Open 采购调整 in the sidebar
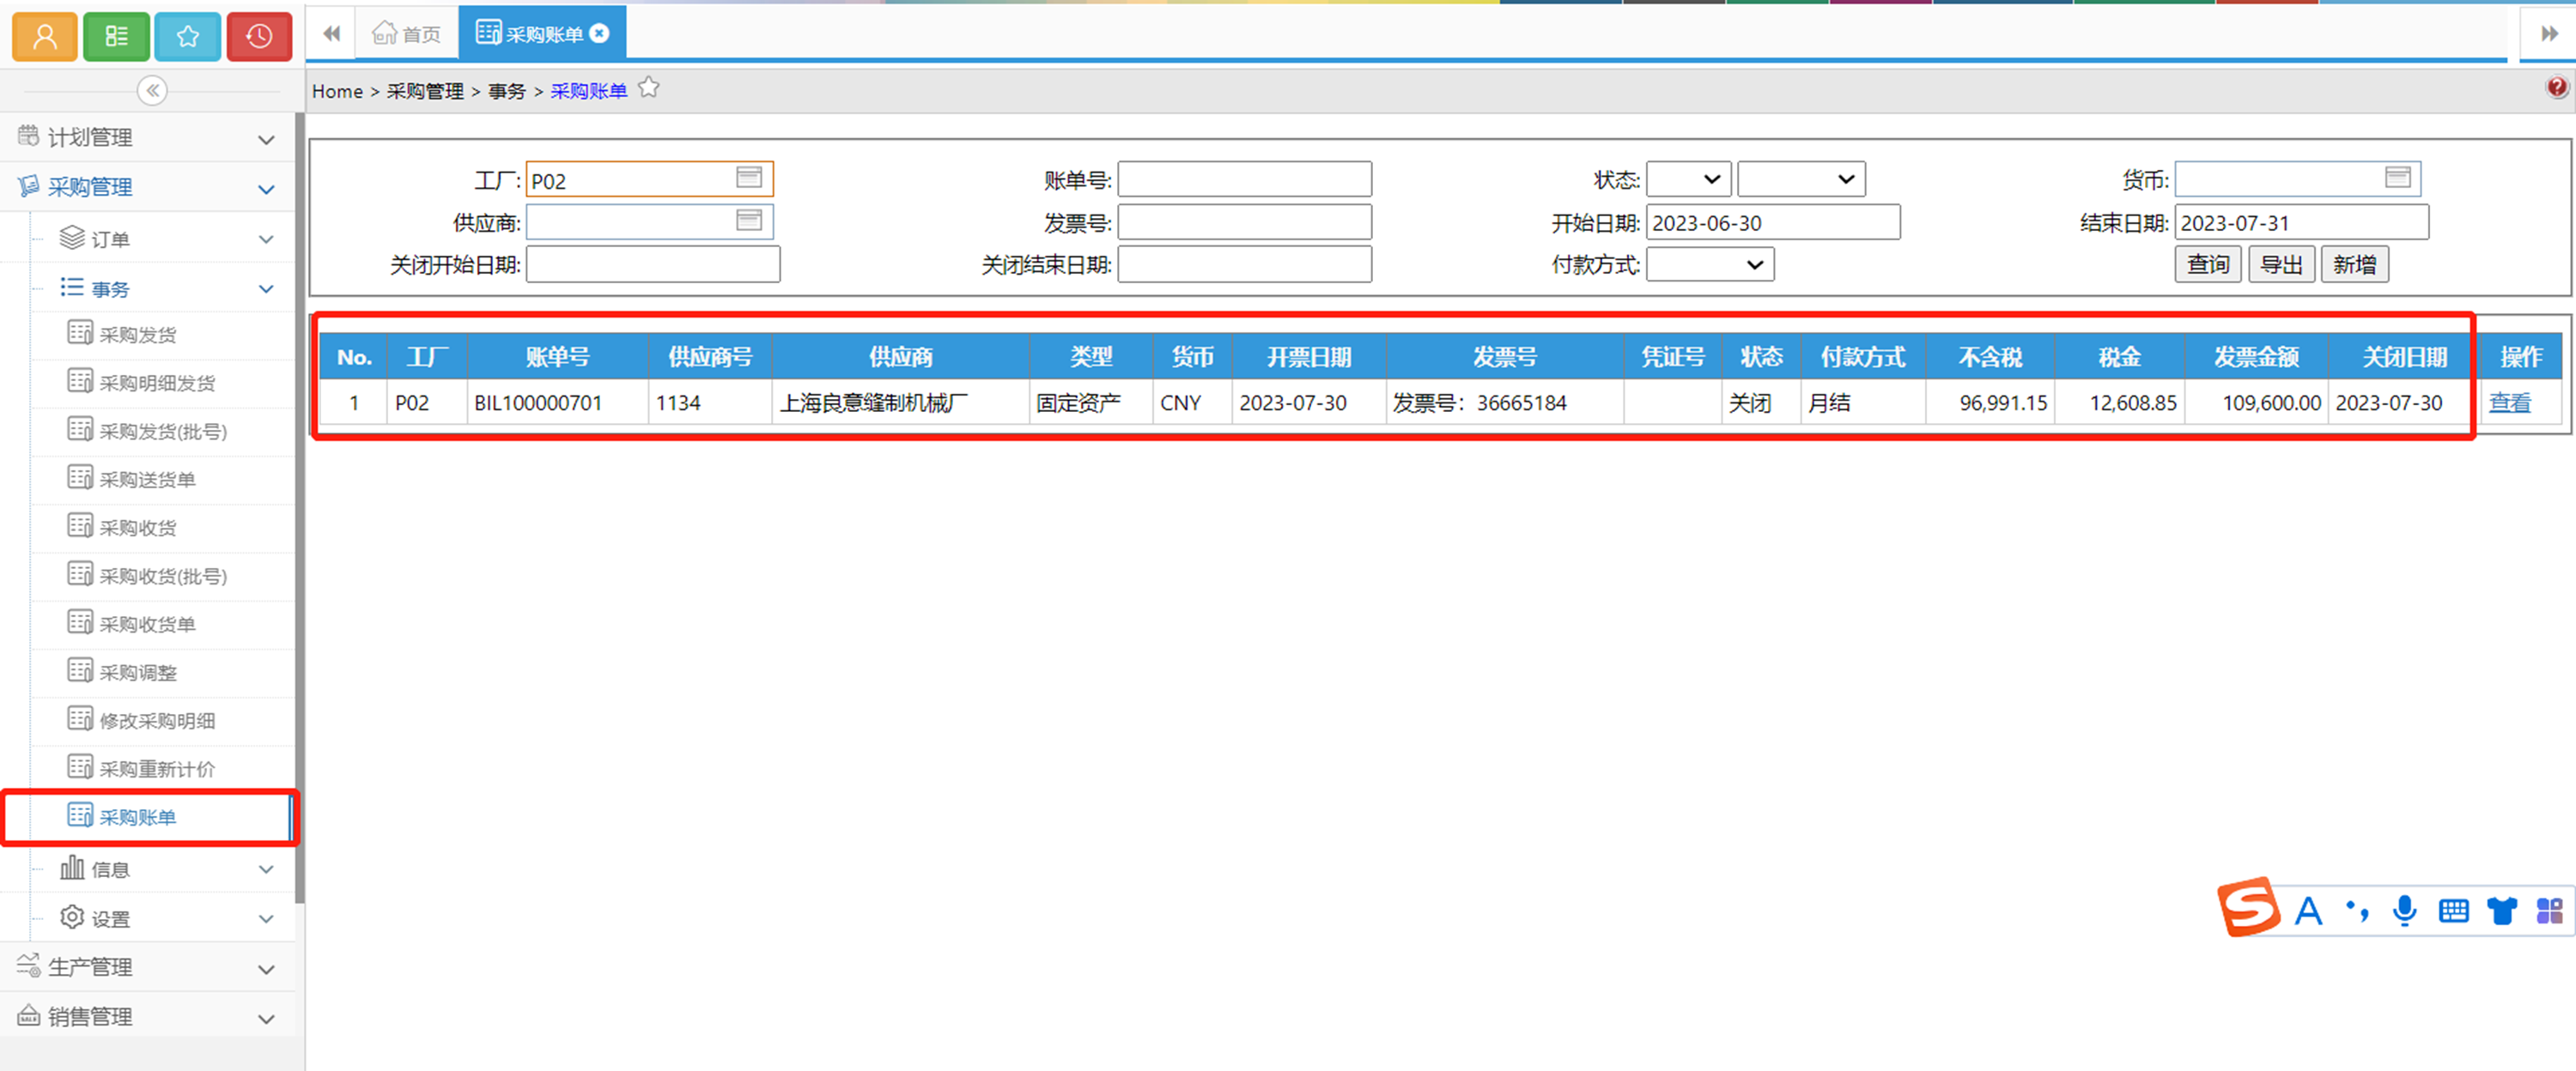2576x1071 pixels. [x=138, y=672]
